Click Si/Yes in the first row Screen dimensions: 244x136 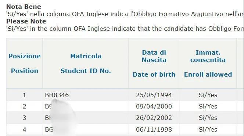208,95
